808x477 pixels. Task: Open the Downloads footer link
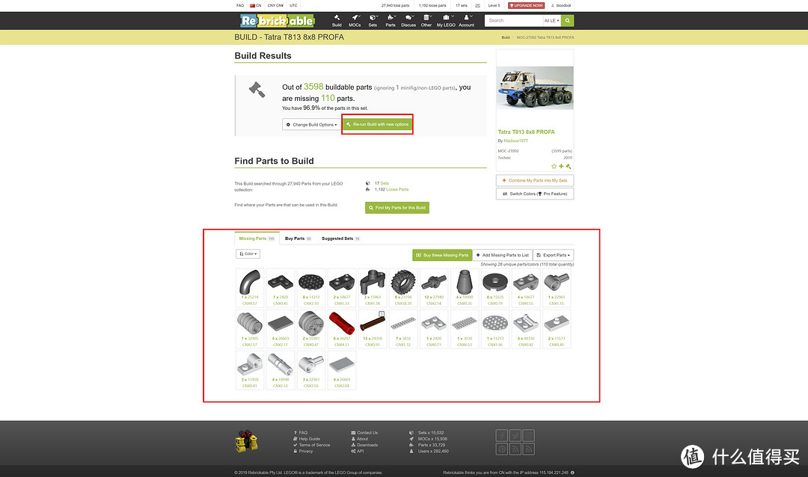click(367, 445)
